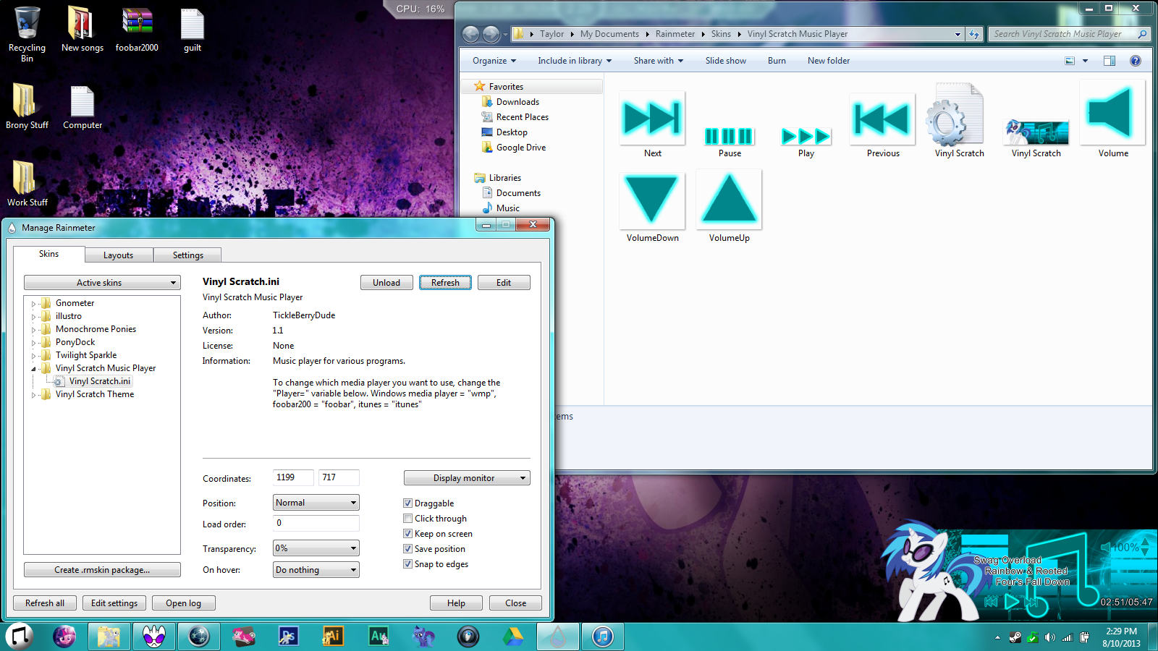This screenshot has height=651, width=1158.
Task: Open Computer desktop icon
Action: click(83, 106)
